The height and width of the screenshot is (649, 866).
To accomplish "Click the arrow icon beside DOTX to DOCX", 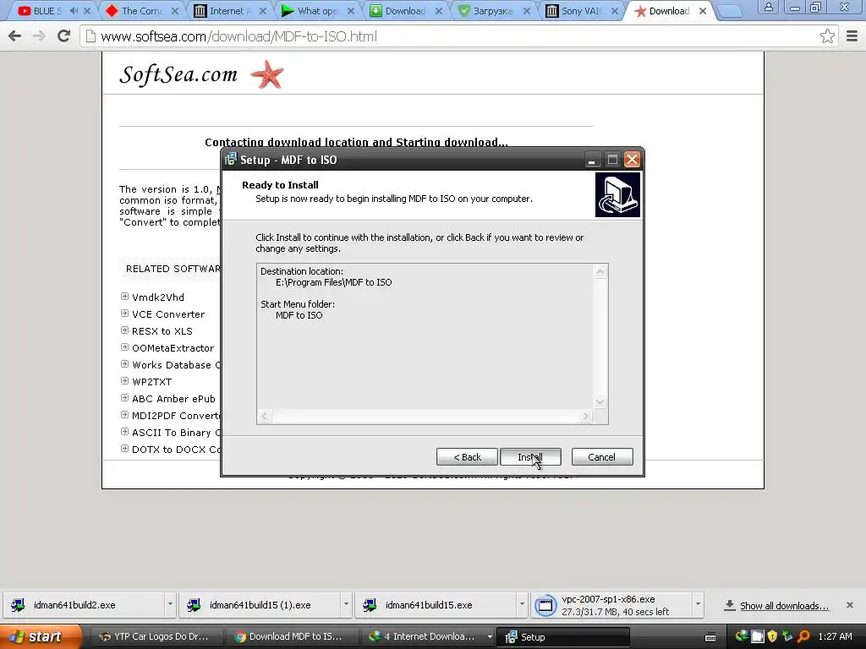I will [125, 449].
